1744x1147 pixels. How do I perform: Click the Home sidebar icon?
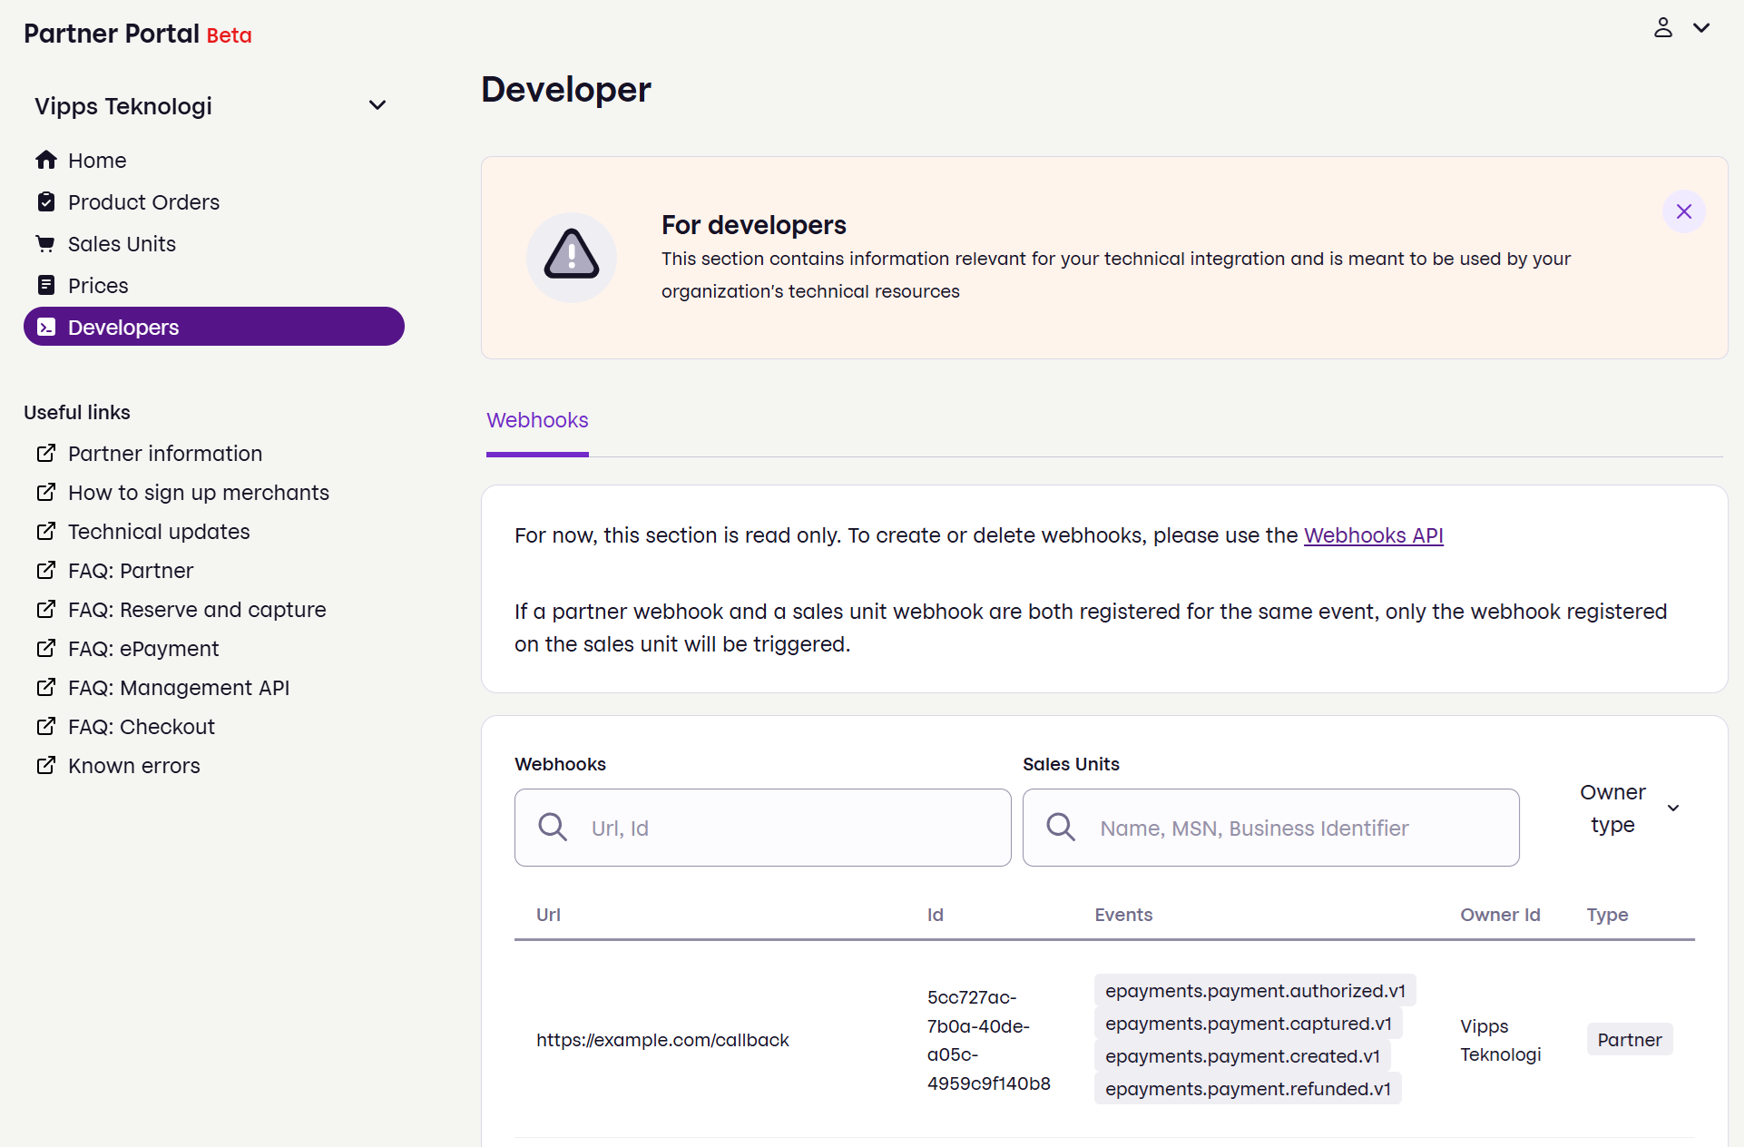tap(44, 159)
